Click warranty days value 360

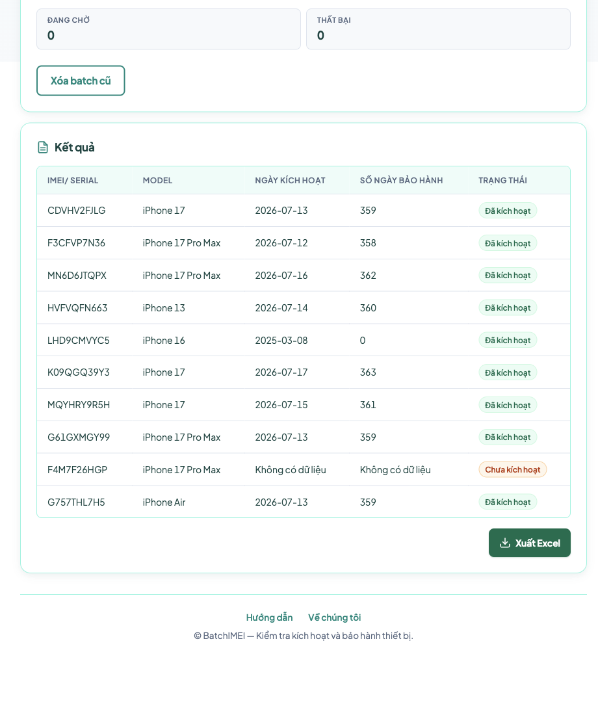(x=368, y=308)
